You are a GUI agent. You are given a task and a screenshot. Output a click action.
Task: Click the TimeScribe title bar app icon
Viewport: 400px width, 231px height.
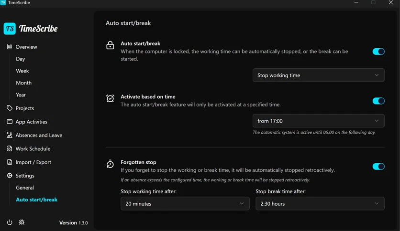click(x=3, y=2)
